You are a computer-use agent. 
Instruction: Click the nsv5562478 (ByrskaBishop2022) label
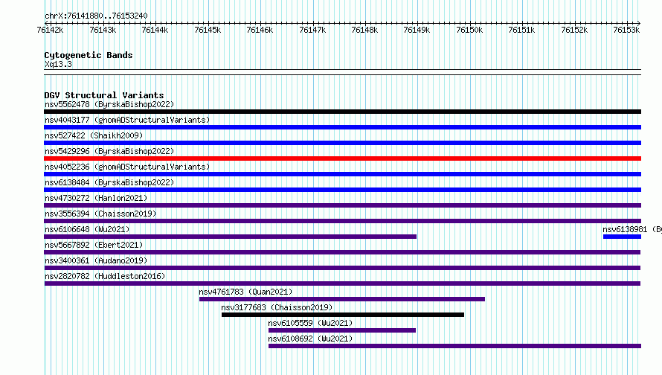[x=109, y=104]
